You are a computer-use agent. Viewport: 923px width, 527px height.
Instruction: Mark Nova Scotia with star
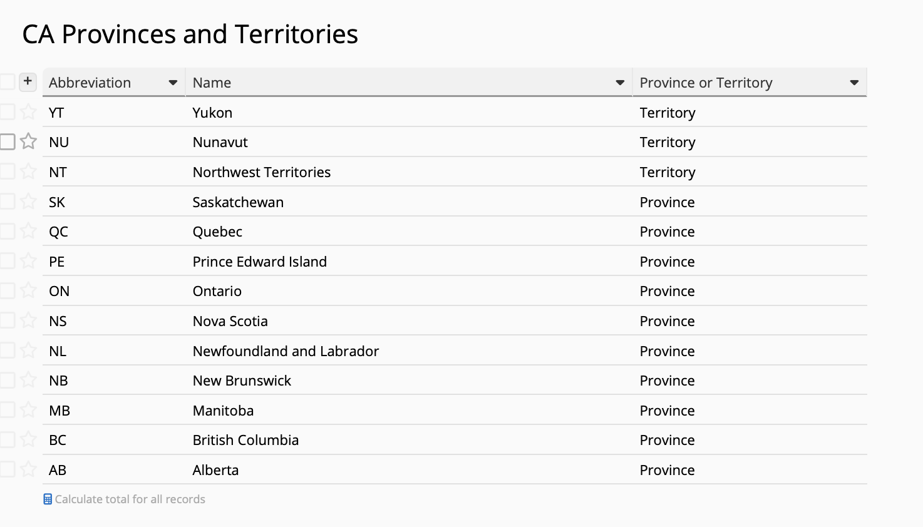(28, 320)
